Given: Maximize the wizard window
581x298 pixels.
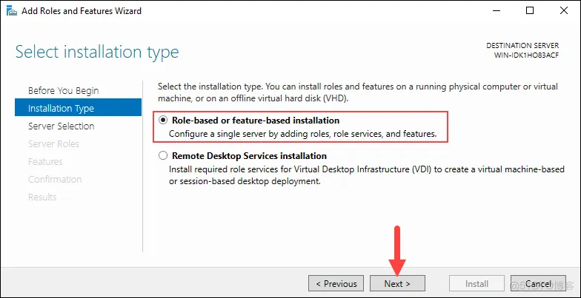Looking at the screenshot, I should click(529, 11).
